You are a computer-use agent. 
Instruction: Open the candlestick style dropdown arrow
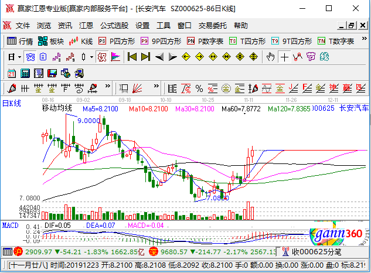coord(91,57)
